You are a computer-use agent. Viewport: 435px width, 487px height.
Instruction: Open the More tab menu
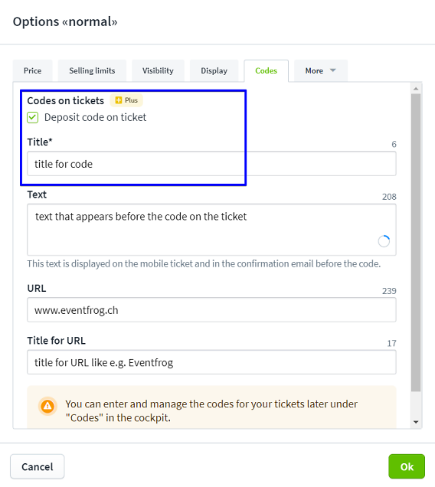click(x=321, y=70)
